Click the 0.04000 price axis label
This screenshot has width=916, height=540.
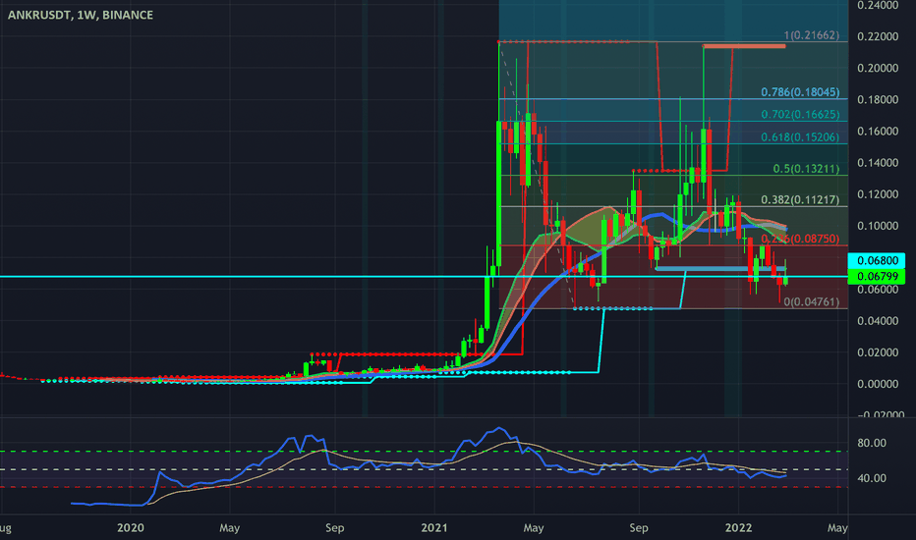point(878,320)
